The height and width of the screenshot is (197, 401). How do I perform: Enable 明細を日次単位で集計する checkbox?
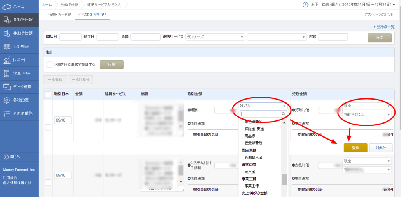pyautogui.click(x=50, y=64)
